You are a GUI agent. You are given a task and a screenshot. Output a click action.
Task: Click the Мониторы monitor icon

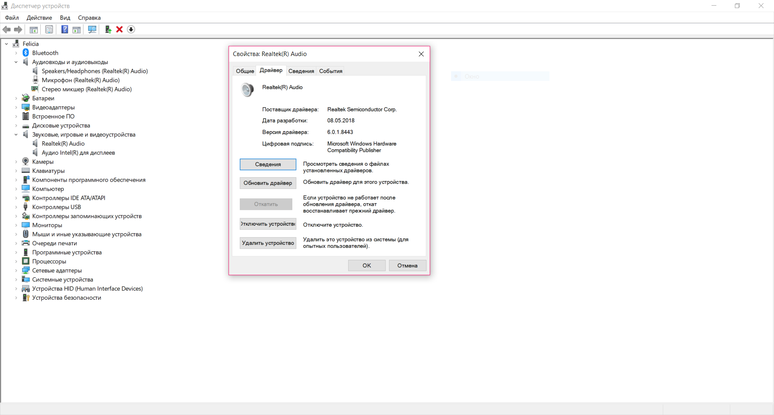click(26, 225)
